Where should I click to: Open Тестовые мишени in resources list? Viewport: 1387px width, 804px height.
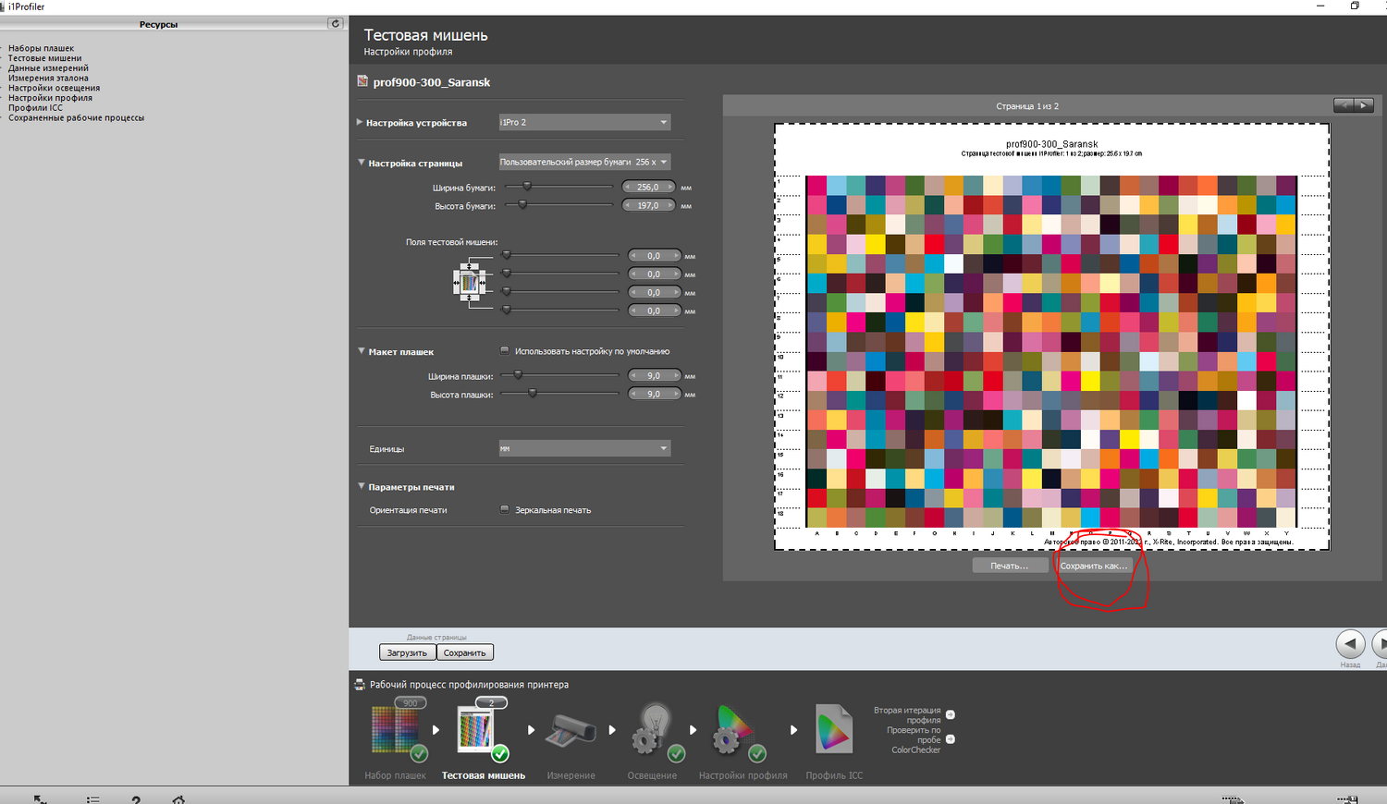(45, 58)
